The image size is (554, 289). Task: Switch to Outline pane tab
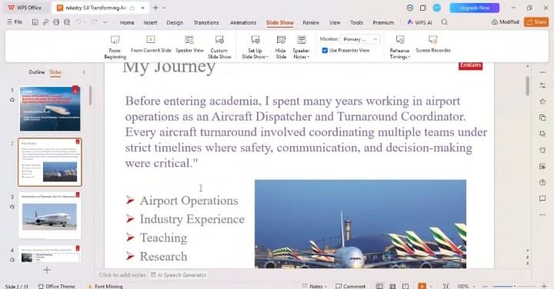pyautogui.click(x=37, y=72)
